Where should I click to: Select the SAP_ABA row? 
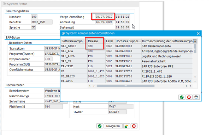[x=127, y=51]
